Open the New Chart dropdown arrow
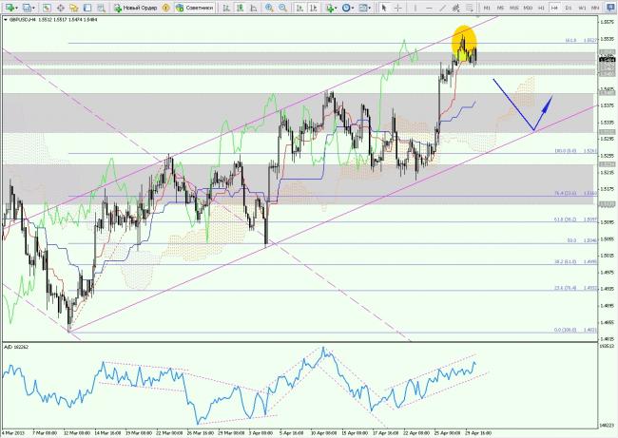This screenshot has width=618, height=438. coord(16,8)
